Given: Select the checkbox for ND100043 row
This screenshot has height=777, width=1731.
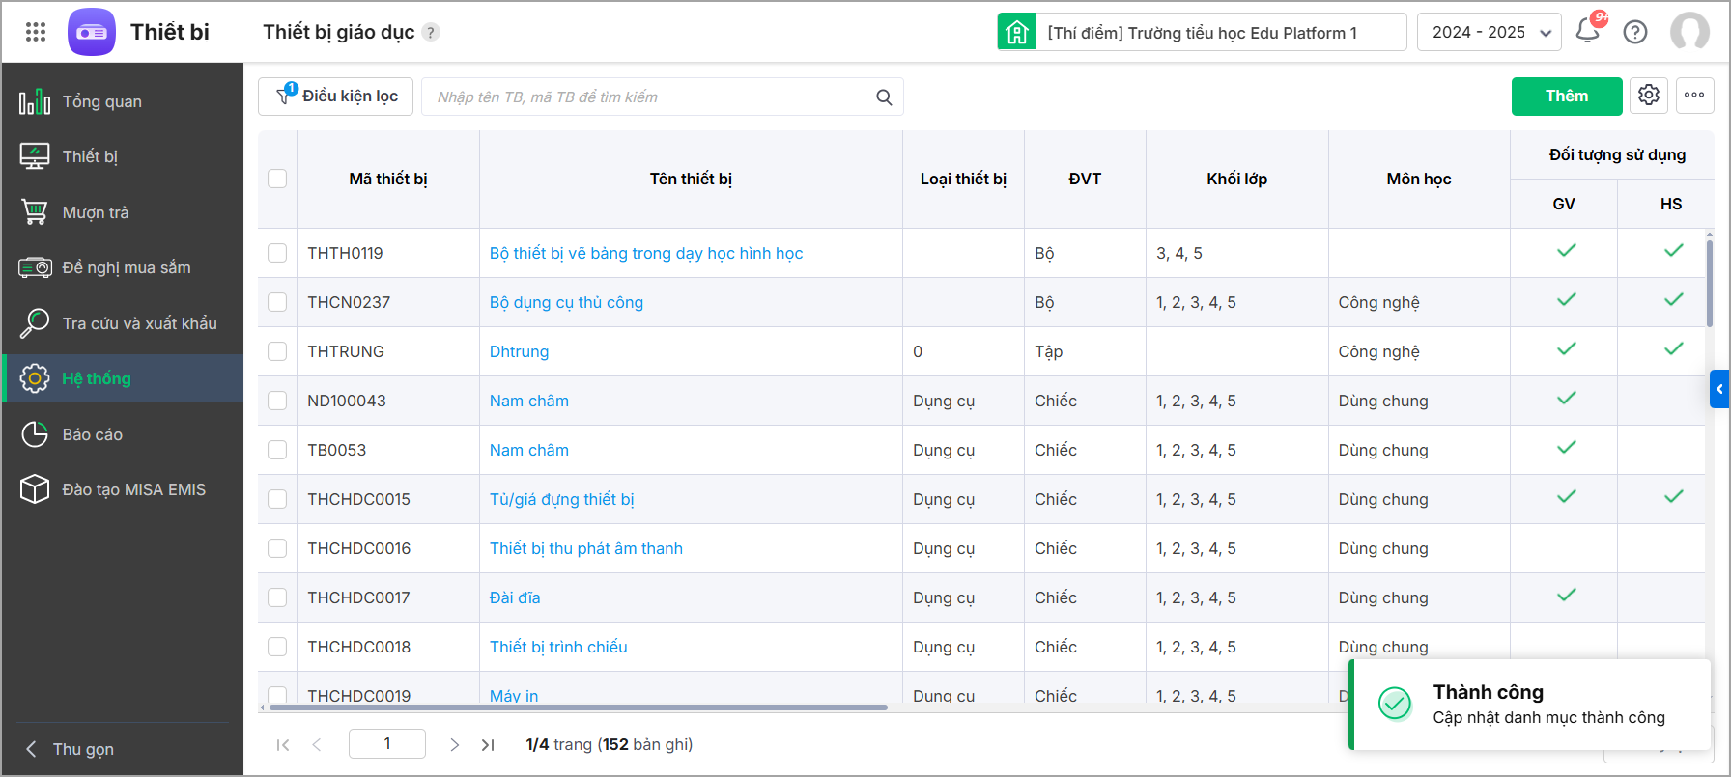Looking at the screenshot, I should (x=277, y=401).
